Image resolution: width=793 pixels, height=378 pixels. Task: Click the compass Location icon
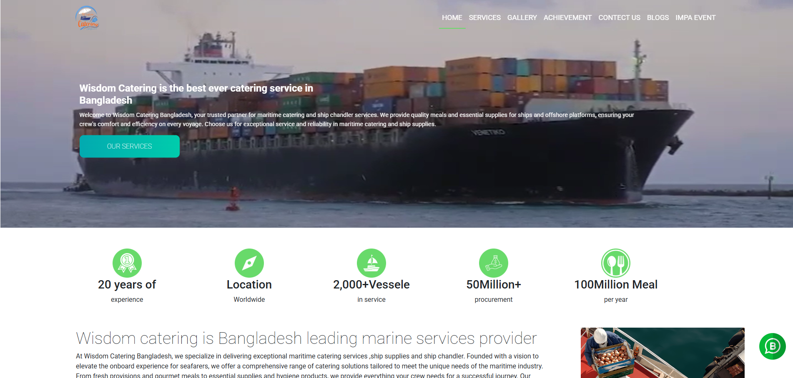[249, 263]
